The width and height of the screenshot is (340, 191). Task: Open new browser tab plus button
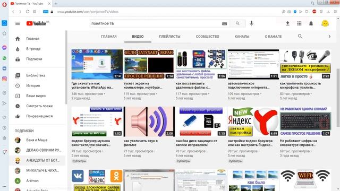click(56, 4)
